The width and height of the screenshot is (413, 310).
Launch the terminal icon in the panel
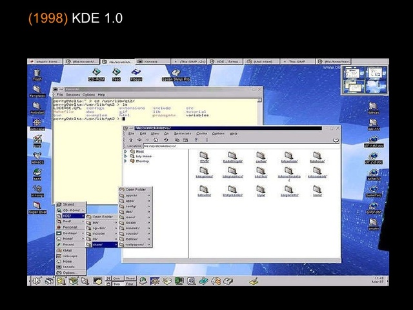97,281
